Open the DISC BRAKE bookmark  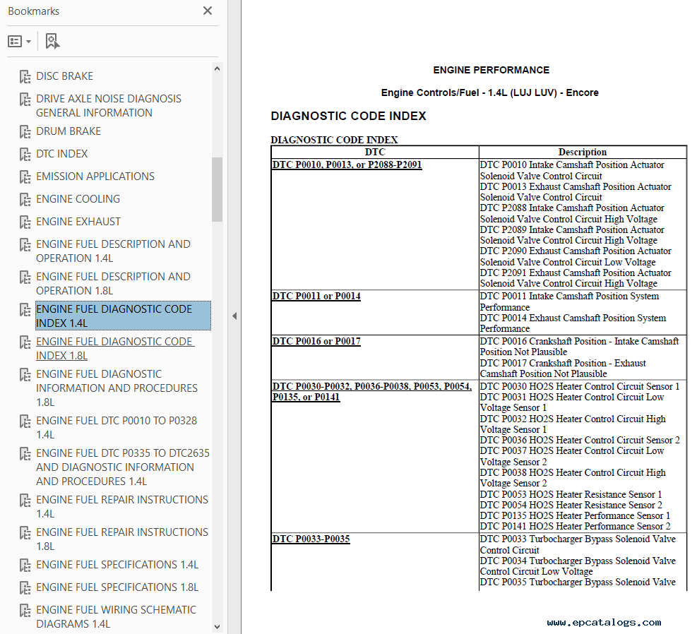point(64,76)
